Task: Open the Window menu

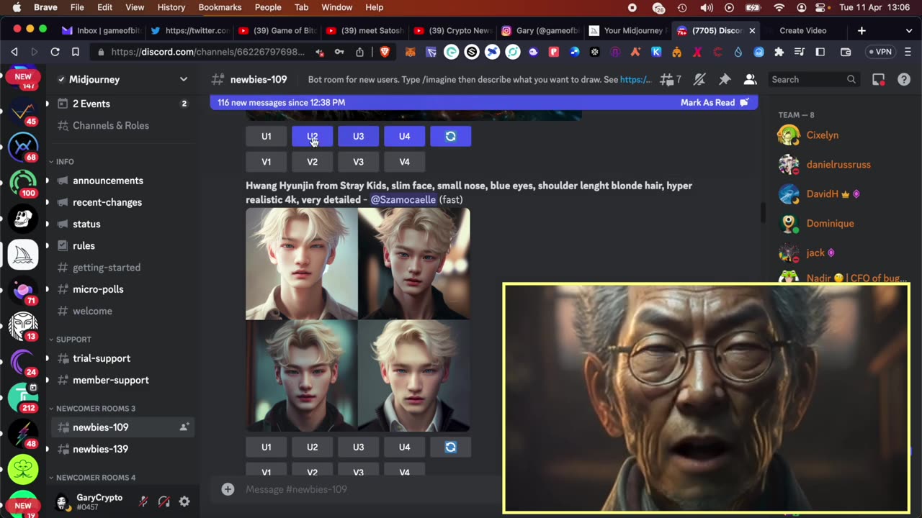Action: point(336,7)
